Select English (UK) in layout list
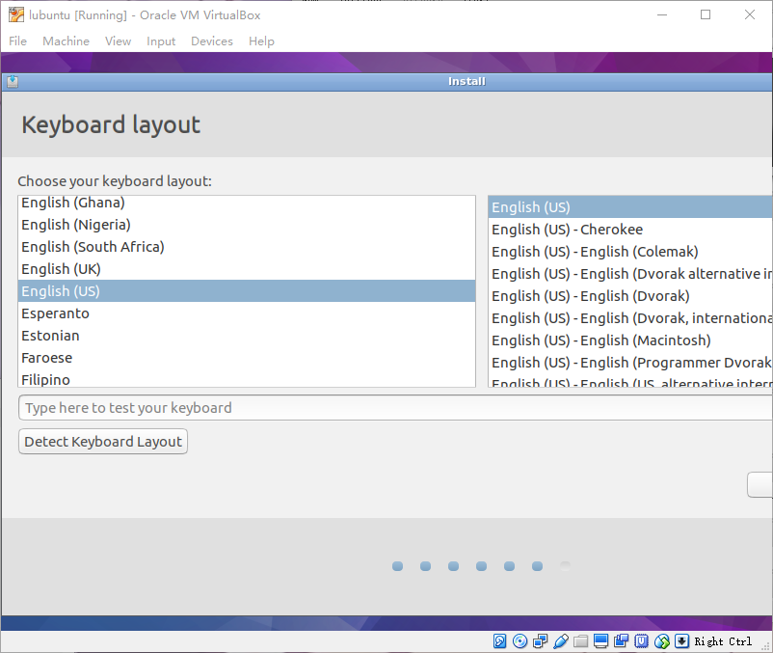Screen dimensions: 773x653 point(61,269)
